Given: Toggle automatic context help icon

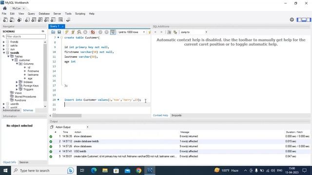Looking at the screenshot, I should click(x=175, y=32).
